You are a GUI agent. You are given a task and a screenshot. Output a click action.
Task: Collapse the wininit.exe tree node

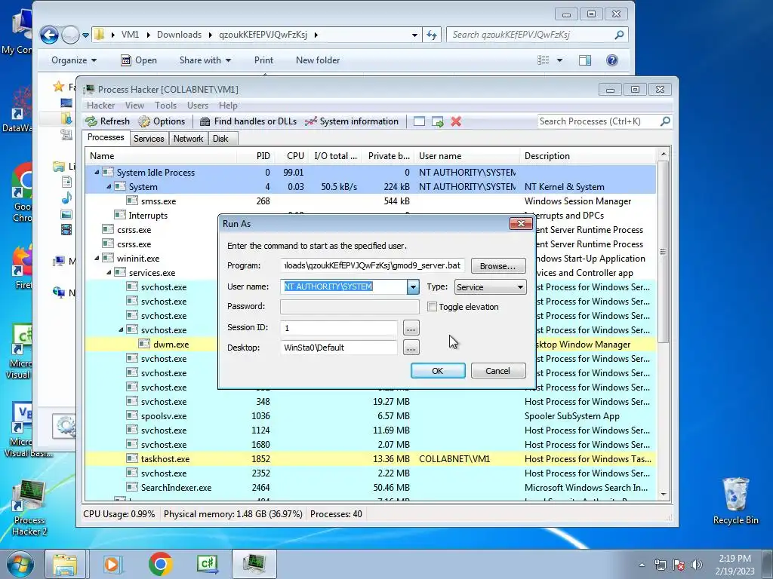pos(97,258)
